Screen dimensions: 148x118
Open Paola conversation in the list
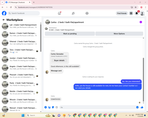(20, 84)
